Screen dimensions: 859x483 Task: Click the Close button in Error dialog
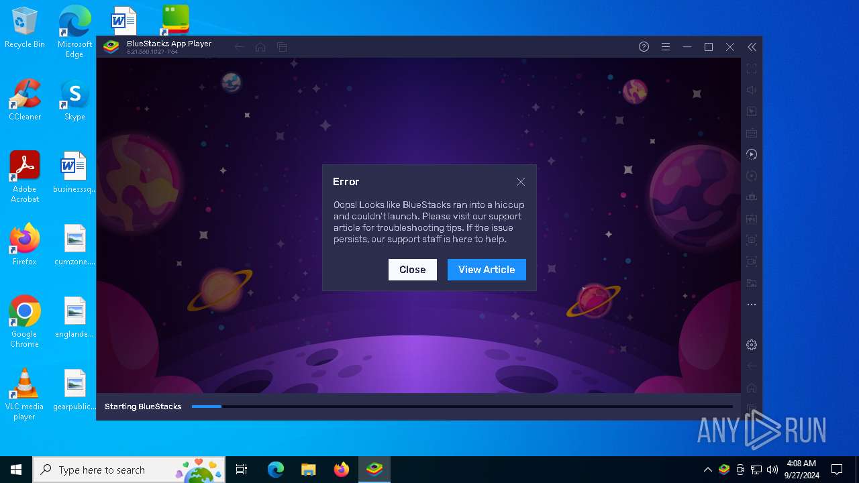[413, 270]
